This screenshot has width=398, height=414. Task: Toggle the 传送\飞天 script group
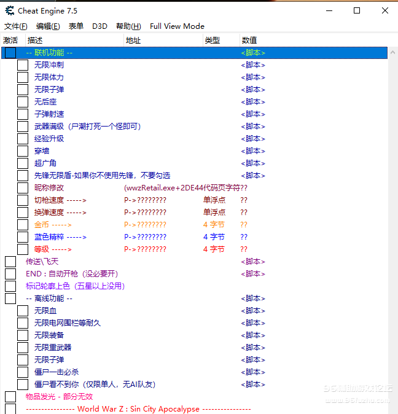10,262
